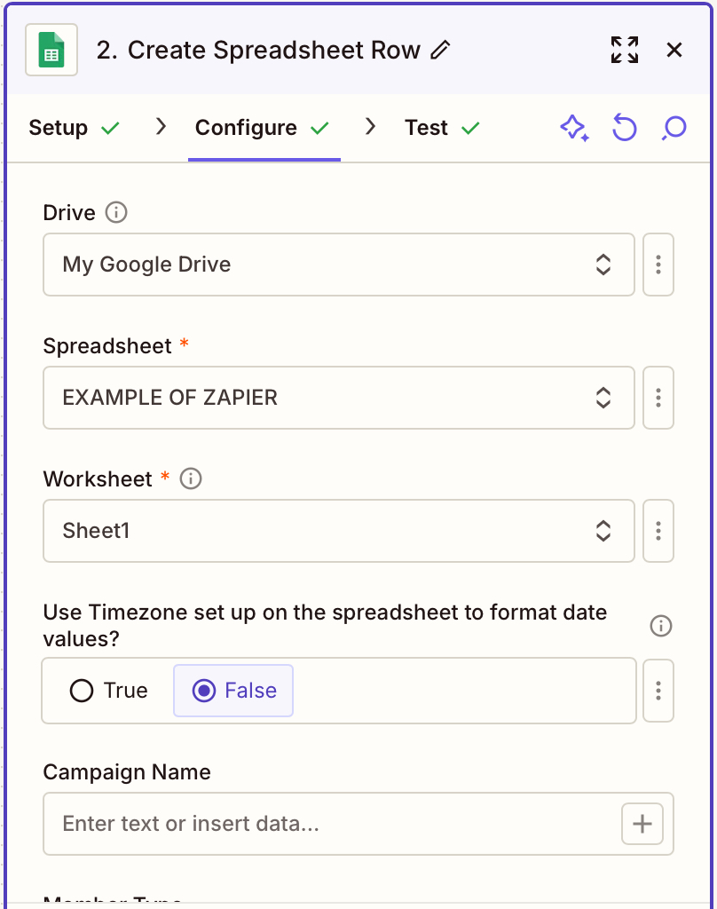
Task: Rename step using the pencil edit icon
Action: 440,50
